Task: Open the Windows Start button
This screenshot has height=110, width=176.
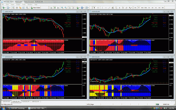Action: (3, 108)
